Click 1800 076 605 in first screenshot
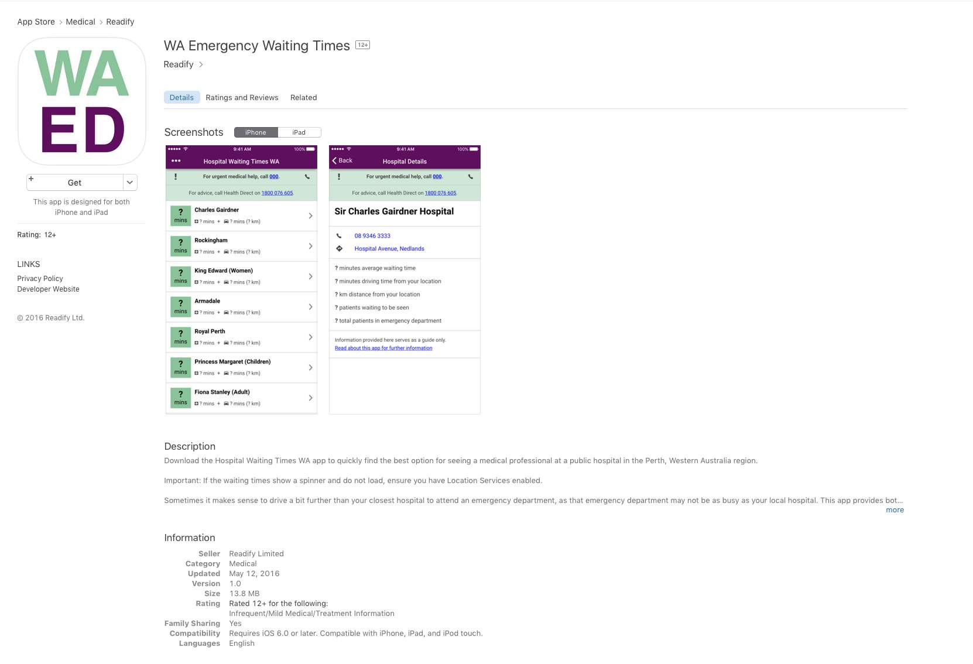The width and height of the screenshot is (973, 664). 277,193
